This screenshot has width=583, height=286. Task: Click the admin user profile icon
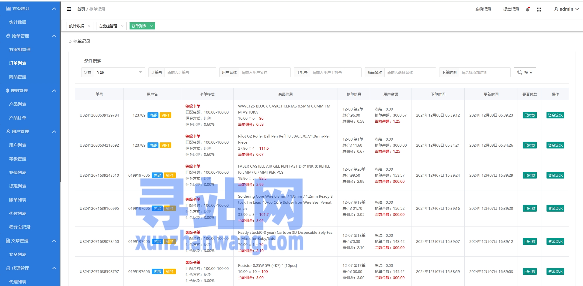click(x=556, y=9)
